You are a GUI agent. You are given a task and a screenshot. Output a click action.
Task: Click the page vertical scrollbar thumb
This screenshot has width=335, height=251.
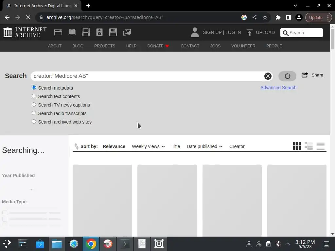332,39
